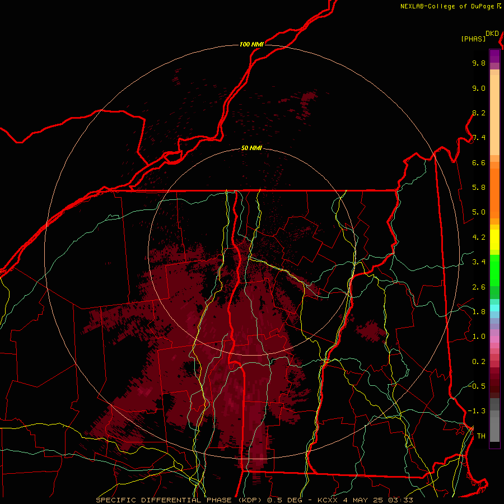Viewport: 504px width, 504px height.
Task: Click the NEXLAB-College of DuPage credit text
Action: click(x=447, y=6)
